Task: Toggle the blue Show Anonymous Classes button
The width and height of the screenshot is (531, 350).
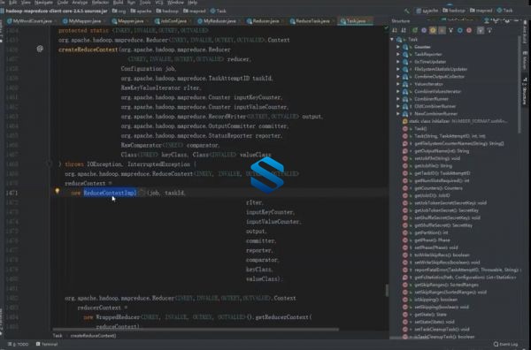Action: (460, 30)
